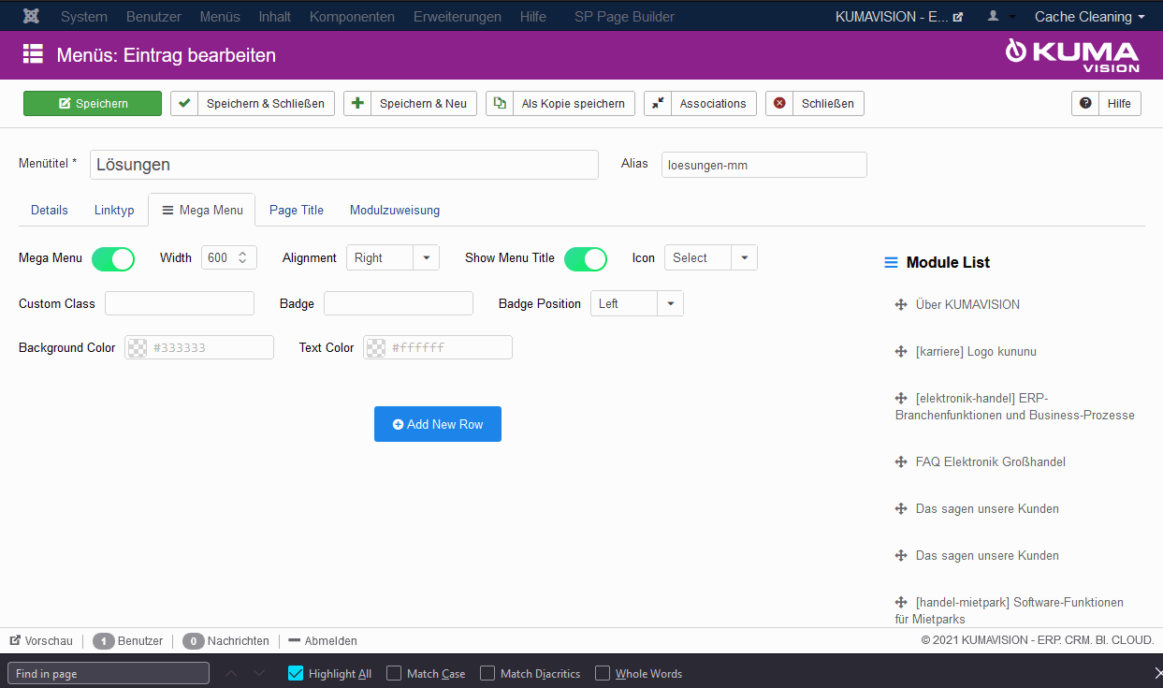Click the green checkmark icon of Speichern & Schließen

tap(184, 103)
